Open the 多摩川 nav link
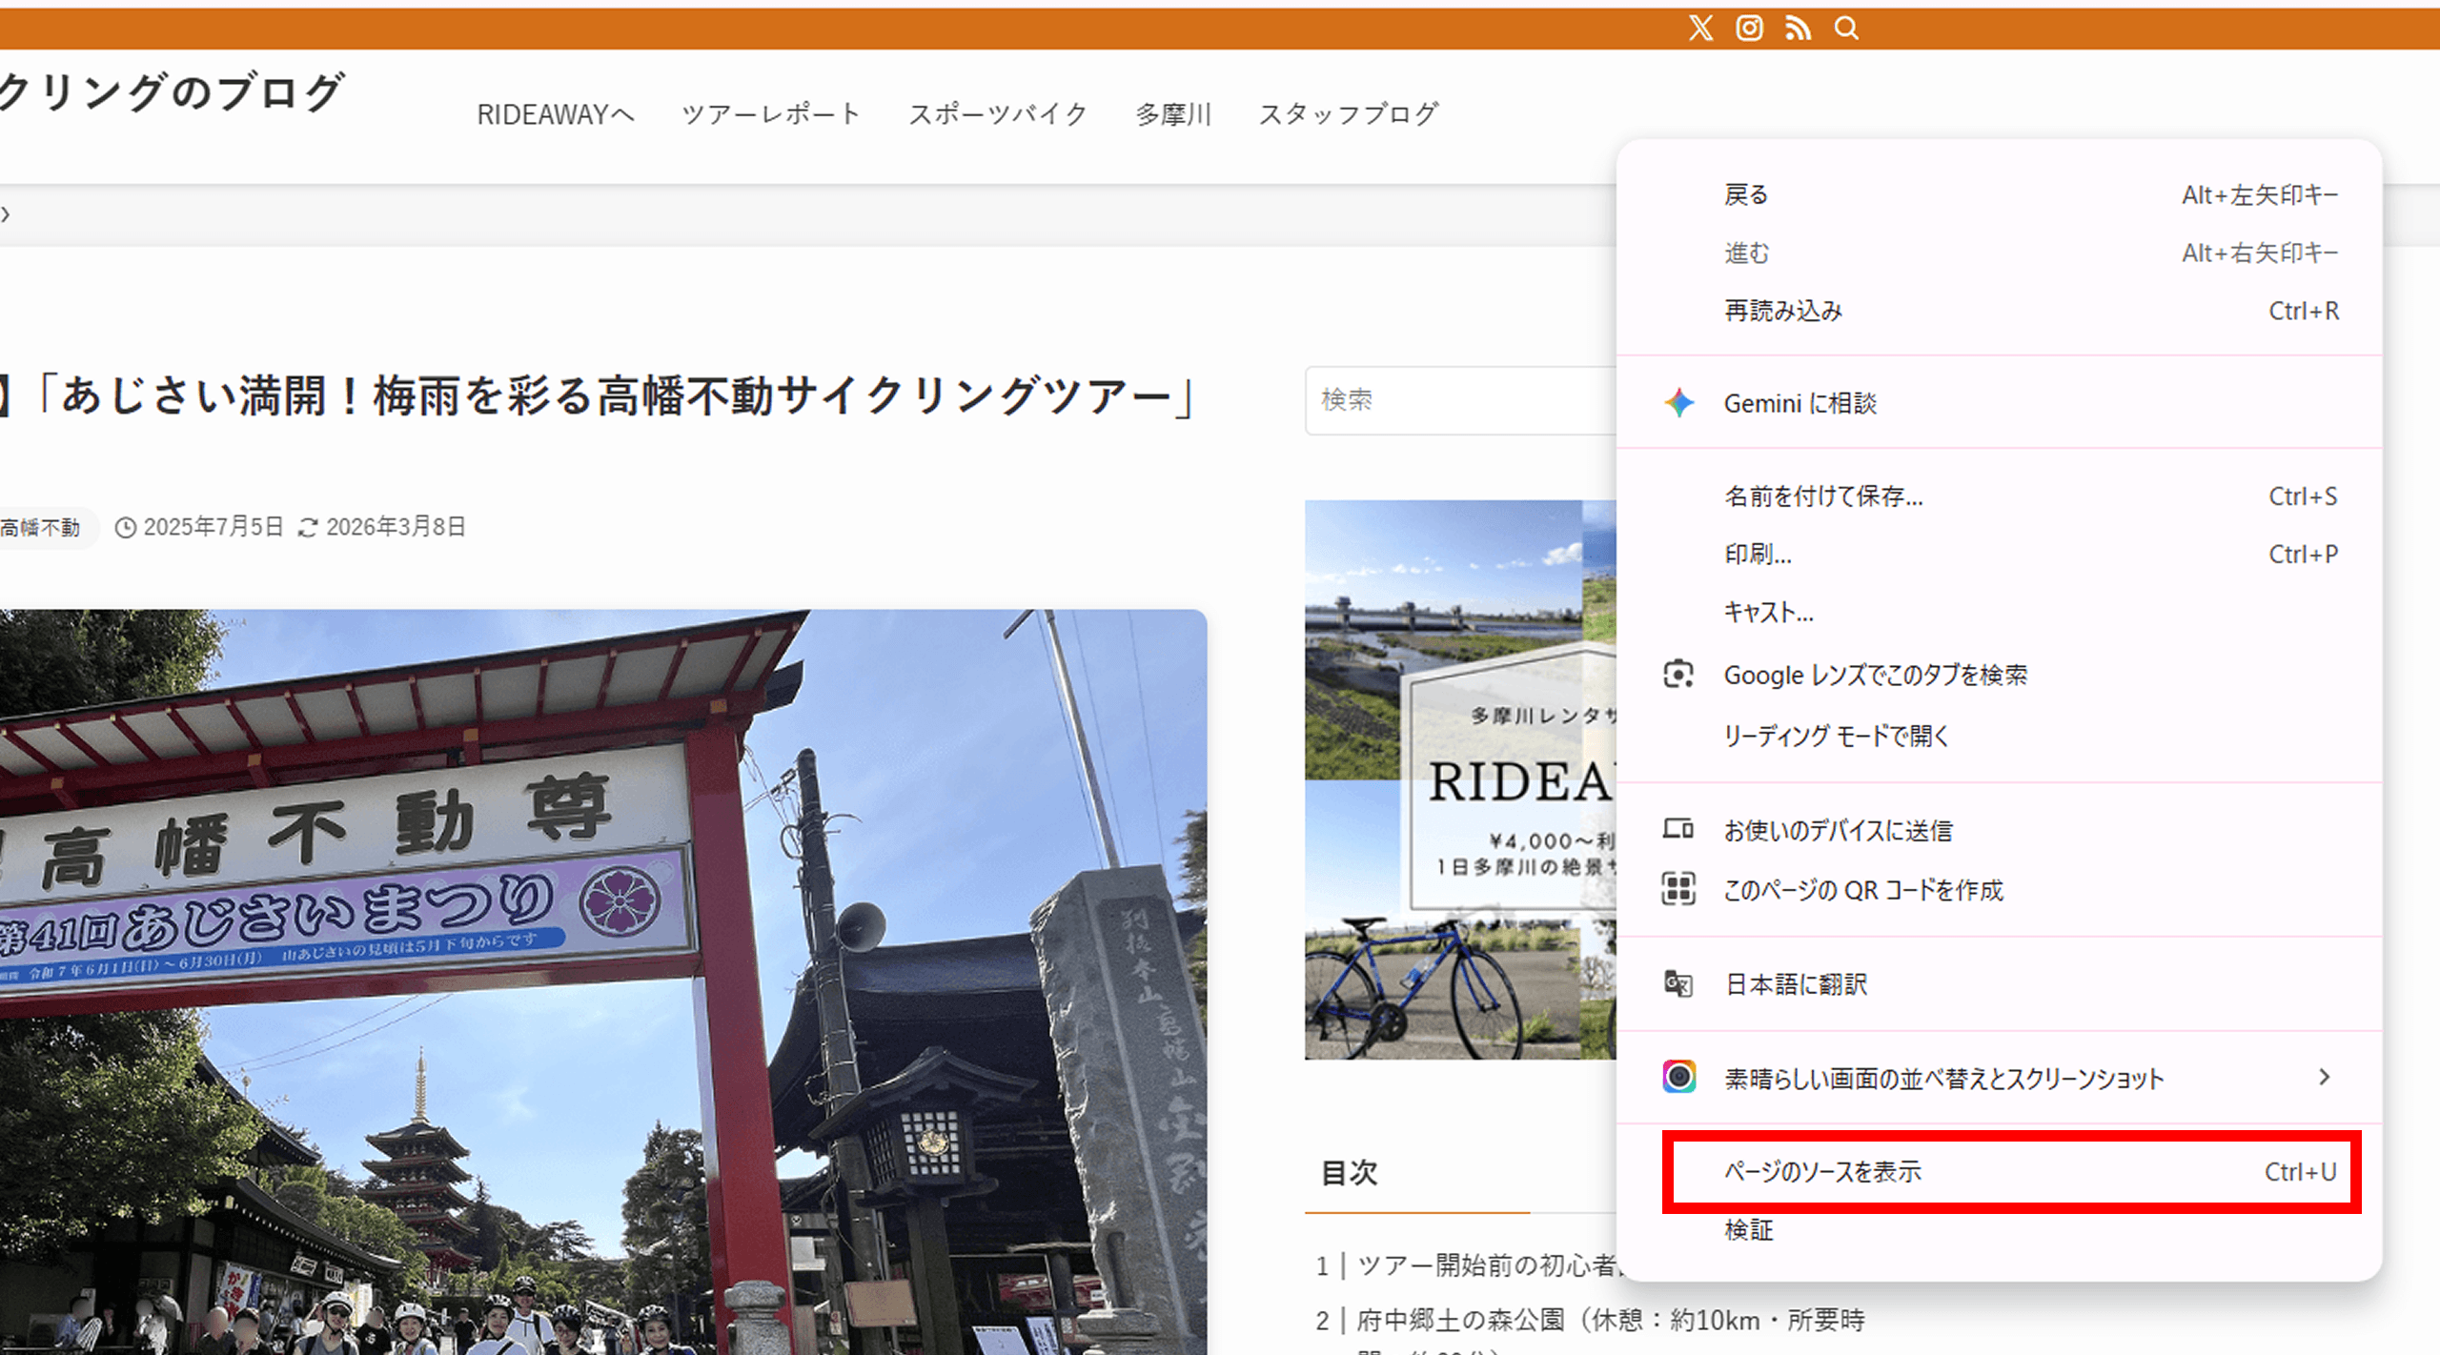This screenshot has height=1355, width=2440. click(1172, 114)
